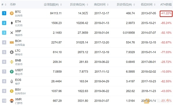Click the Bitcoin BTC coin icon
The height and width of the screenshot is (105, 173).
tap(12, 13)
